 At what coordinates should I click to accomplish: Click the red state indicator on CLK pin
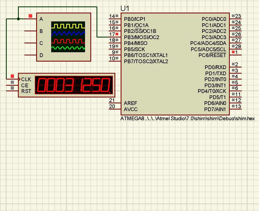pos(12,76)
